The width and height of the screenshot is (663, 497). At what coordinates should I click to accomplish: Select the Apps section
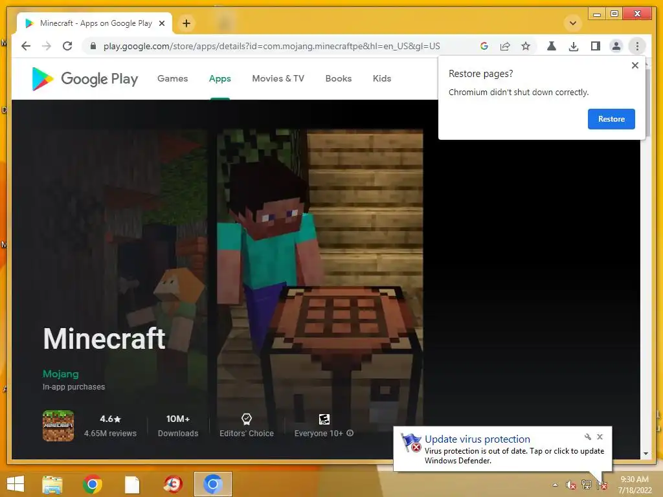[220, 78]
